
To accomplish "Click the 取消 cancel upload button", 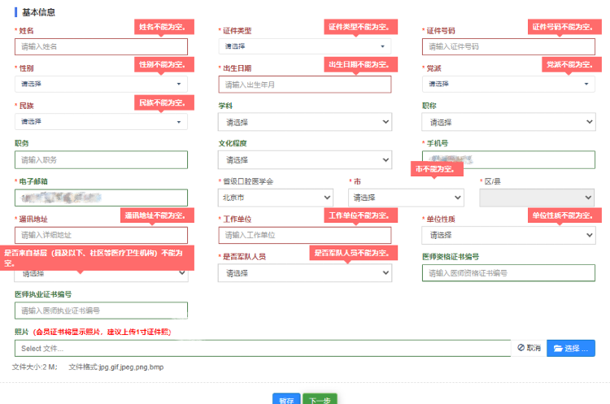I will click(x=528, y=348).
